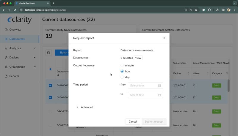Click the browser bookmark star icon

(196, 10)
